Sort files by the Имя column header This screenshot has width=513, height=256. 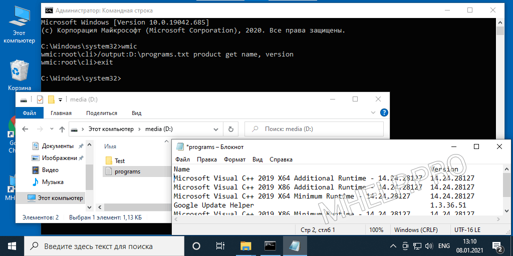[110, 146]
